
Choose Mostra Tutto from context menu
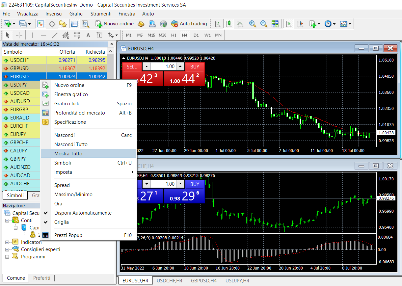[89, 153]
